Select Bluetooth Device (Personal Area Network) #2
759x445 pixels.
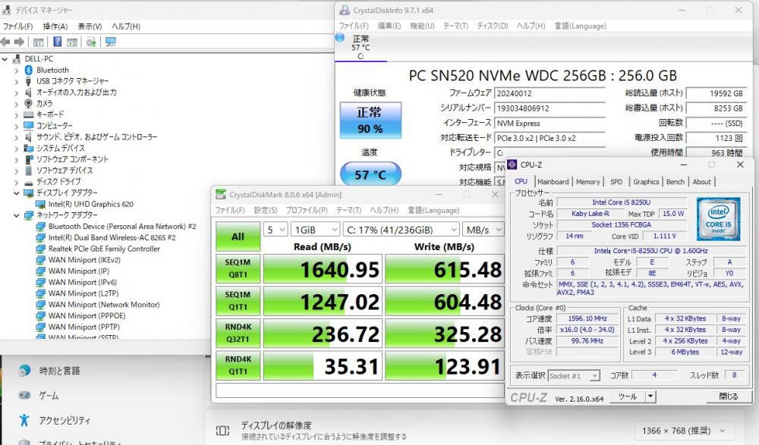[x=122, y=227]
